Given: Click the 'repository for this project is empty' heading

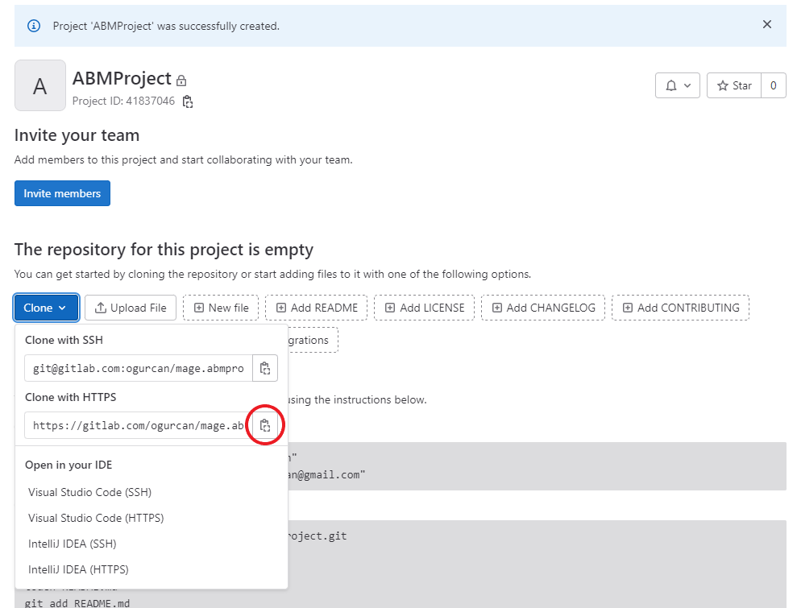Looking at the screenshot, I should click(164, 250).
